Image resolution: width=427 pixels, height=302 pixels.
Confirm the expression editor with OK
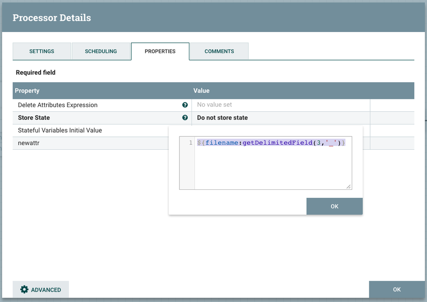(334, 206)
